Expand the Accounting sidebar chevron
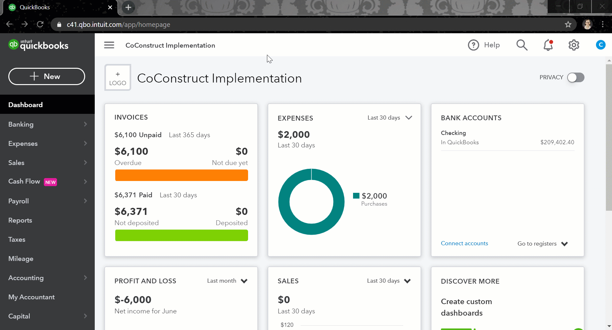612x330 pixels. pos(85,278)
